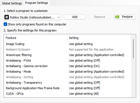The width and height of the screenshot is (140, 103).
Task: Click the Add button
Action: pos(75,17)
